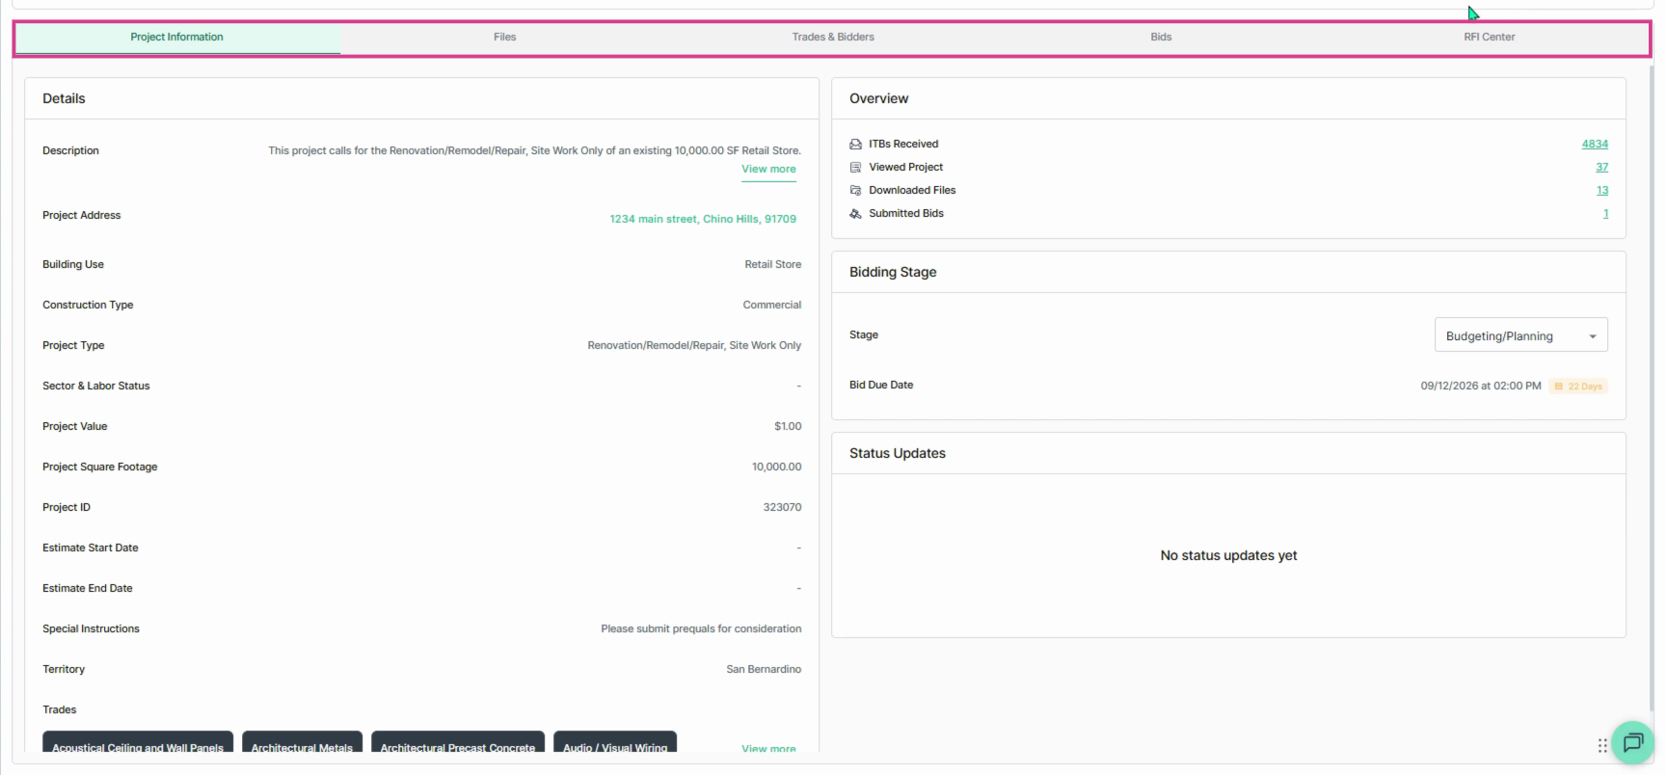1666x775 pixels.
Task: Click the Viewed Project count 37
Action: tap(1601, 167)
